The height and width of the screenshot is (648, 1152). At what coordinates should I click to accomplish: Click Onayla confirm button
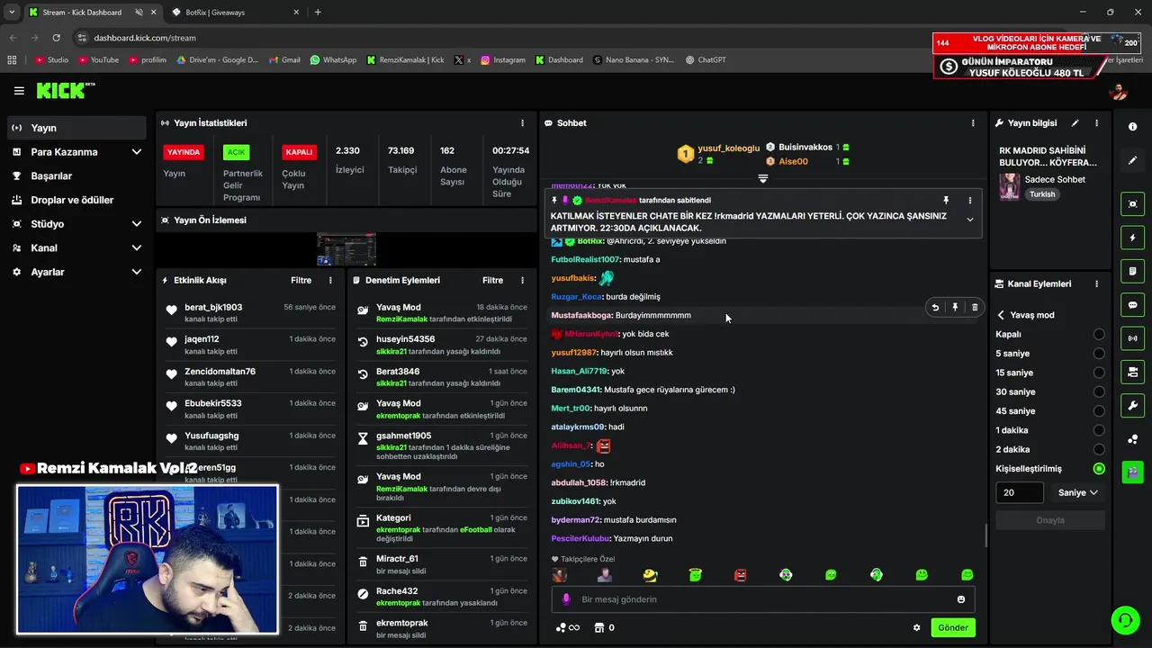click(1050, 520)
